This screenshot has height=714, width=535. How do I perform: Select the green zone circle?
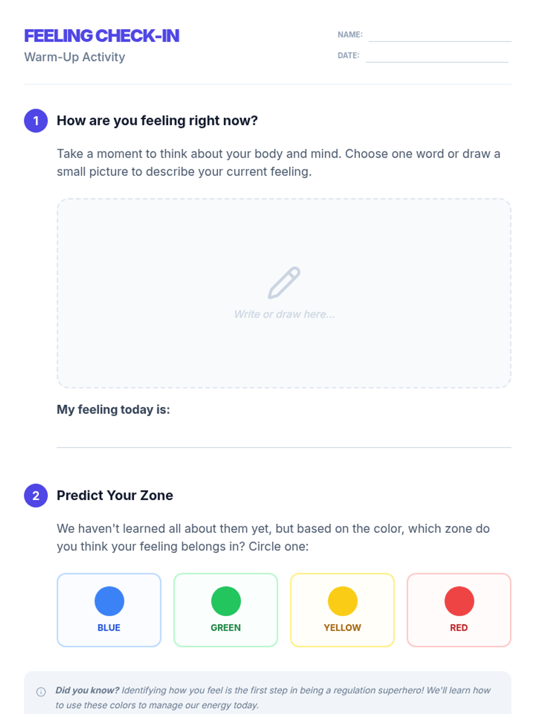(226, 601)
